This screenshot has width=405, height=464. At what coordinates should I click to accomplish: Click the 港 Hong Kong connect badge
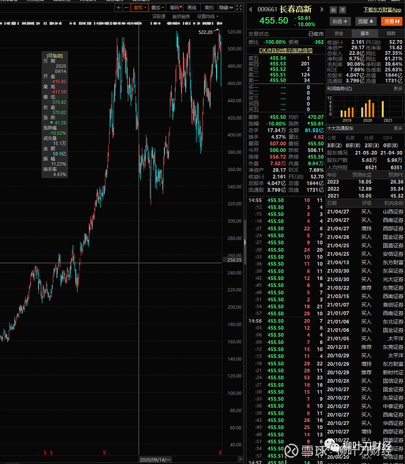coord(343,10)
